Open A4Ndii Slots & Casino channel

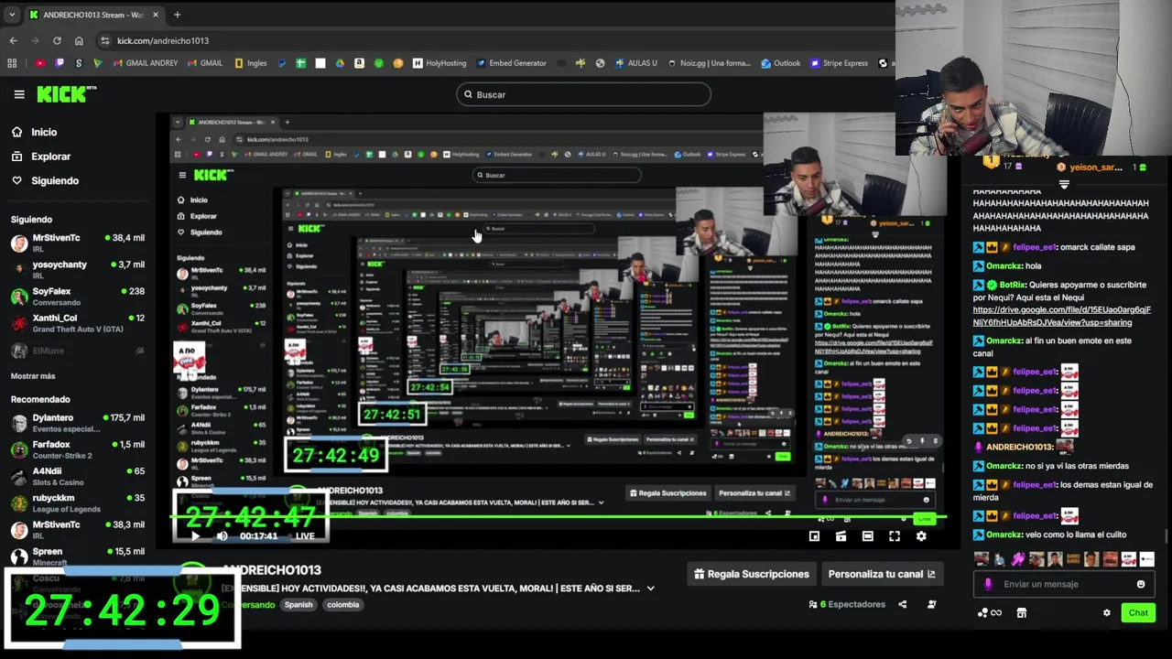click(78, 476)
